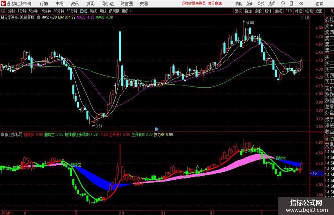Click the 主升浪7: 0.00 value
Screen dimensions: 334x215
[x=119, y=135]
